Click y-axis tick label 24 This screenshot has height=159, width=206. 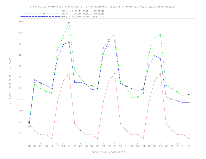click(x=20, y=77)
